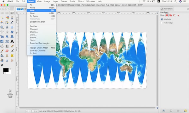The height and width of the screenshot is (113, 189).
Task: Choose Invert from the Select menu
Action: (x=41, y=11)
